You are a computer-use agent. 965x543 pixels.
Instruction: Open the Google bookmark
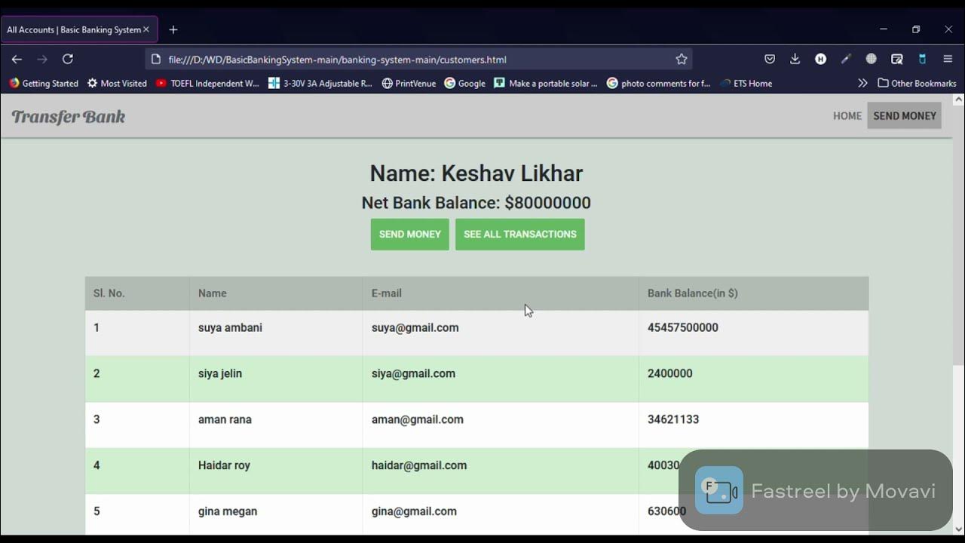pyautogui.click(x=464, y=83)
